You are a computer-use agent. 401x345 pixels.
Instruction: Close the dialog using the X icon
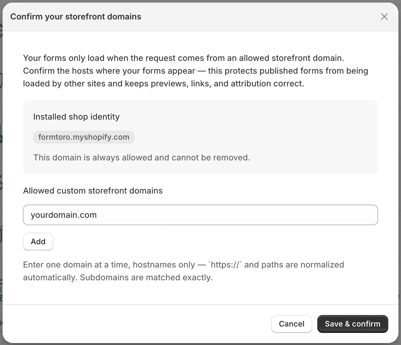coord(384,17)
